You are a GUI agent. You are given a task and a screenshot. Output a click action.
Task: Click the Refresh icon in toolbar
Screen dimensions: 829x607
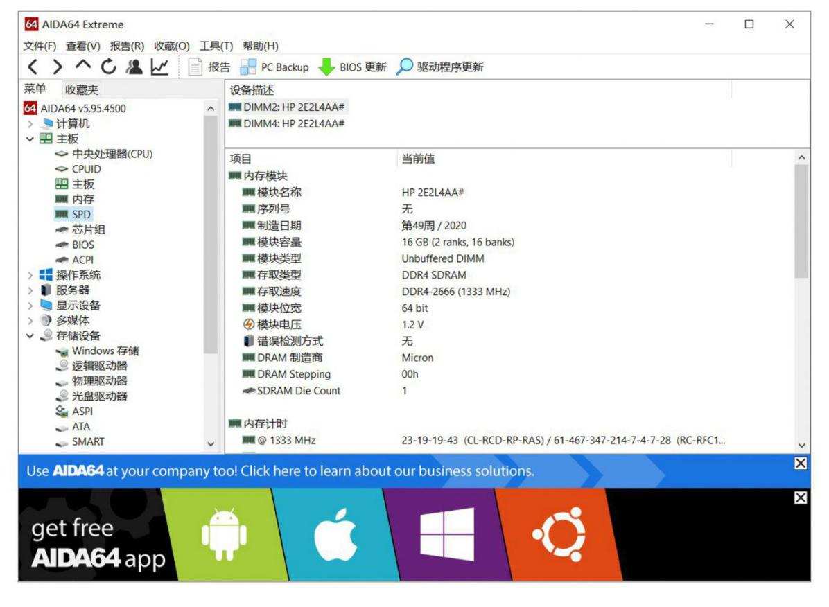(x=107, y=67)
